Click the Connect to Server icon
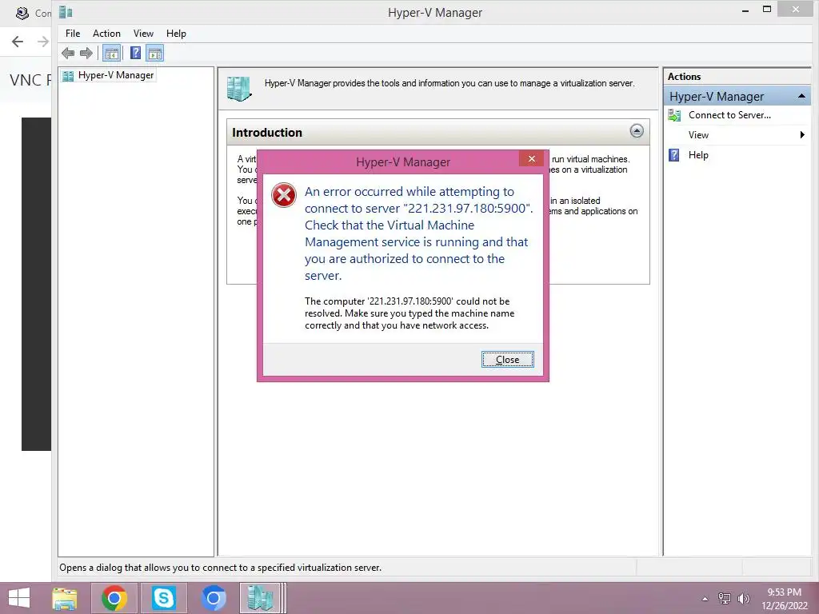 (x=674, y=115)
